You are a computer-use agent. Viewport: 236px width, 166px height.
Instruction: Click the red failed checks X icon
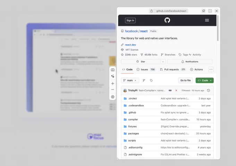point(176,90)
